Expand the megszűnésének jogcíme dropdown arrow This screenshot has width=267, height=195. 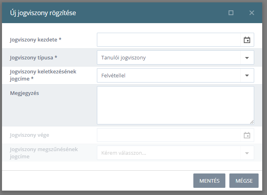click(x=247, y=153)
